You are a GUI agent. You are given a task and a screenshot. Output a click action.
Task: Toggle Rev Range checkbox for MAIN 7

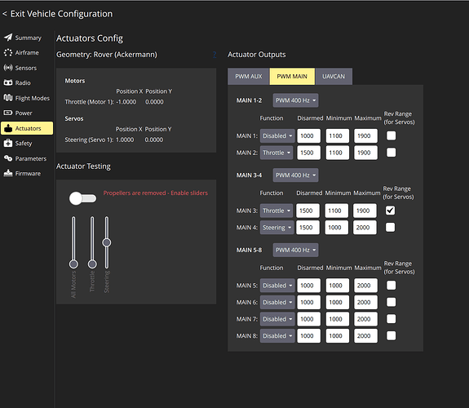391,319
